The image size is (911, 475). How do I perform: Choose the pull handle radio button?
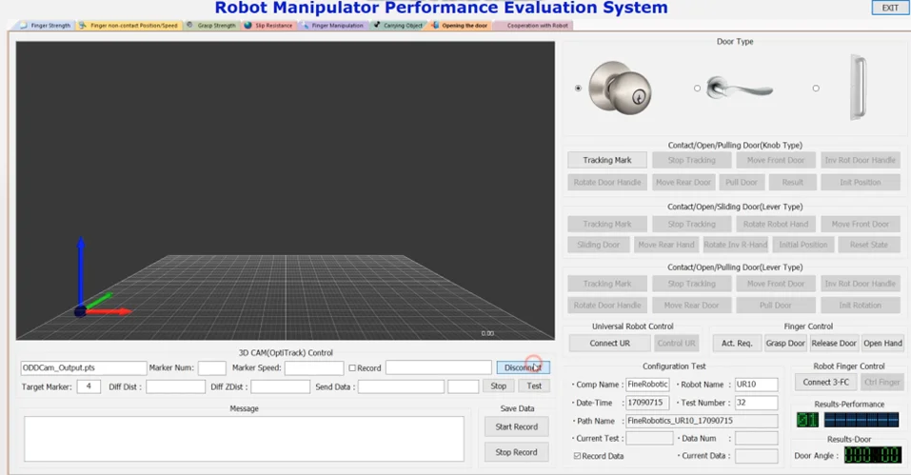tap(816, 89)
